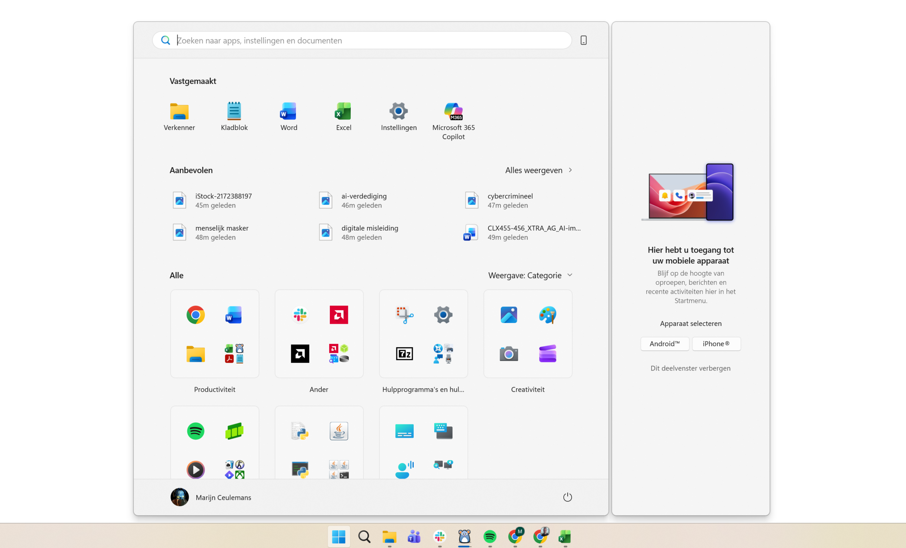This screenshot has width=906, height=548.
Task: Select iPhone device button
Action: (x=716, y=344)
